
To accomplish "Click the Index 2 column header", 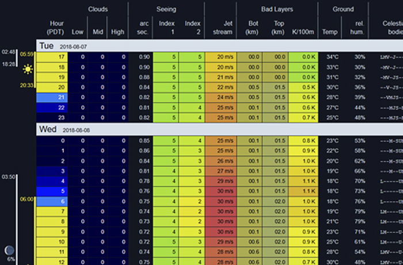I will (x=192, y=28).
